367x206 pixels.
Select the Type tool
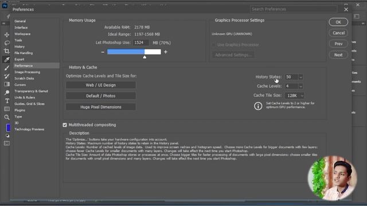tap(7, 101)
